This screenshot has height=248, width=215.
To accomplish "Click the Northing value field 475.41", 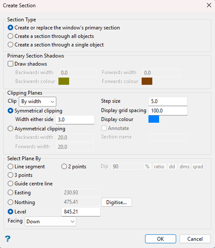I will tap(81, 202).
